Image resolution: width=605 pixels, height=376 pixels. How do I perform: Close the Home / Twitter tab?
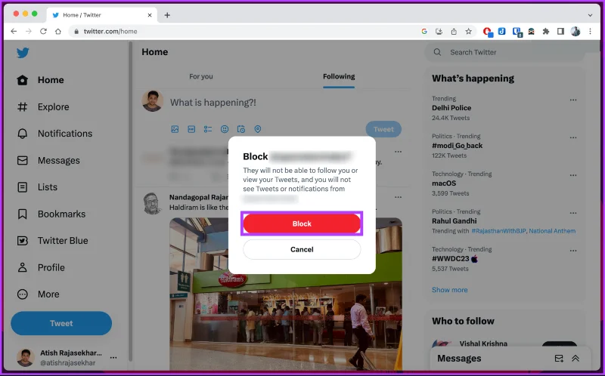point(150,15)
